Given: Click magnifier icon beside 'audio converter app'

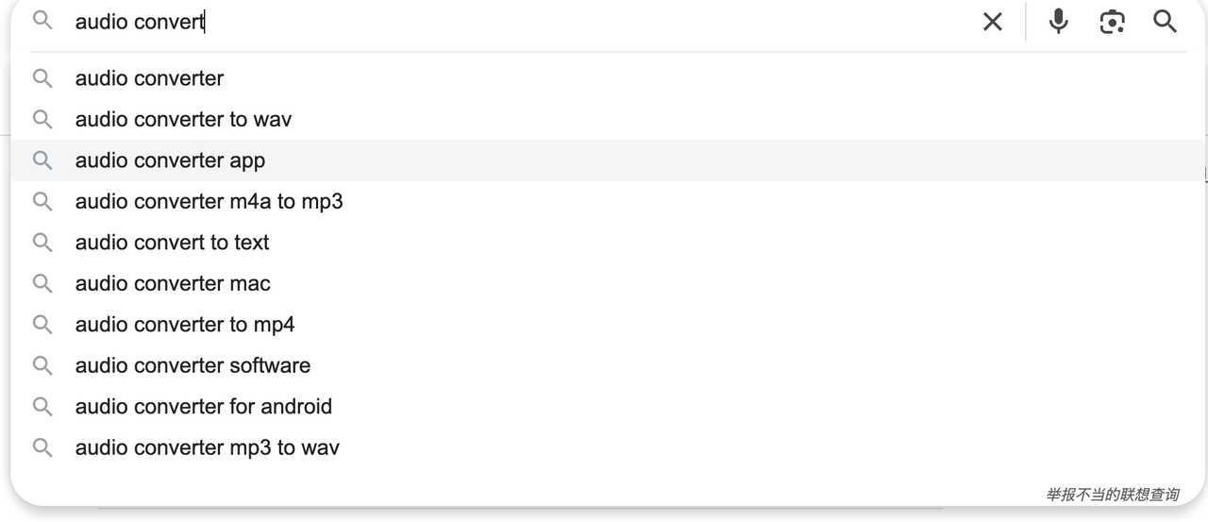Looking at the screenshot, I should pos(42,160).
